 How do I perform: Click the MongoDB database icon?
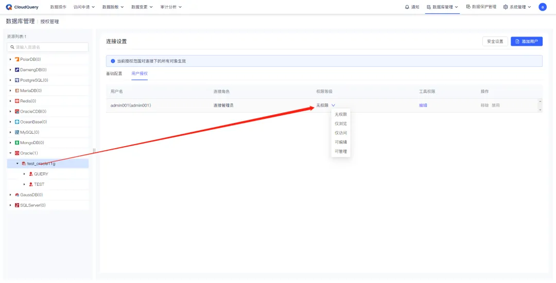click(x=17, y=143)
